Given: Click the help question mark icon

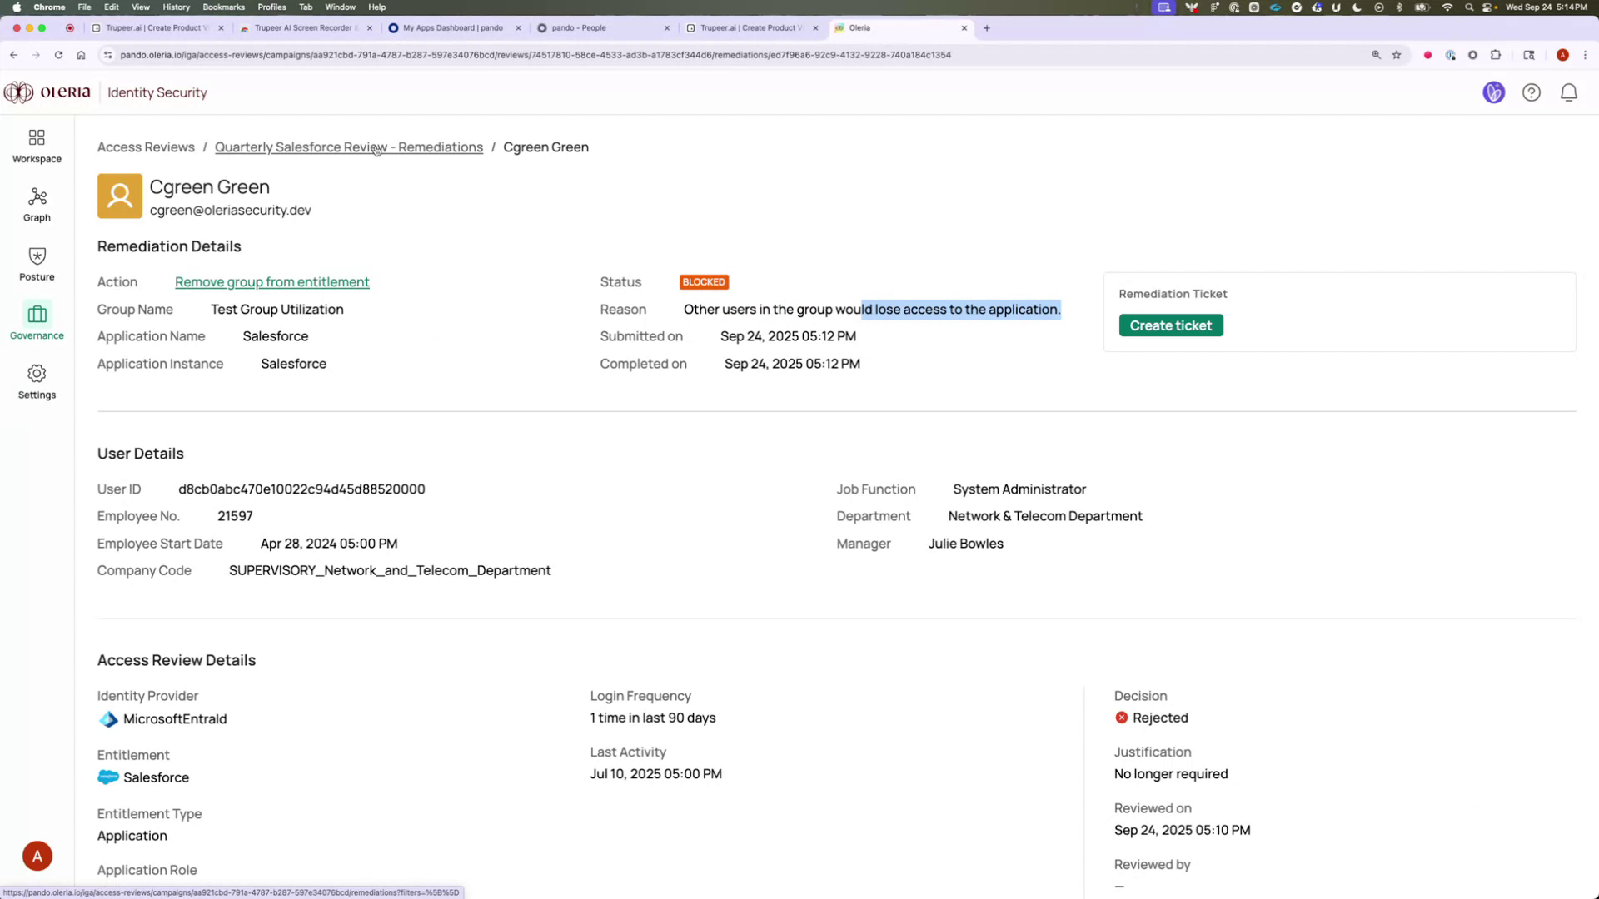Looking at the screenshot, I should click(x=1532, y=92).
